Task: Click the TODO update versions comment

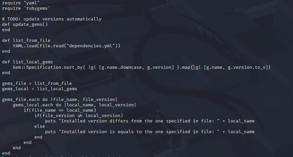Action: pyautogui.click(x=52, y=19)
